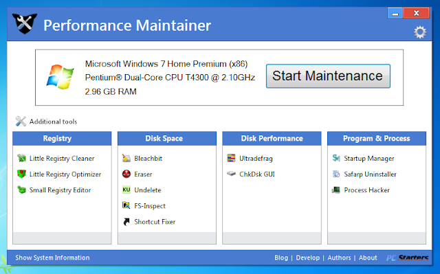Click the Windows logo in system info
This screenshot has height=274, width=440.
tap(60, 77)
